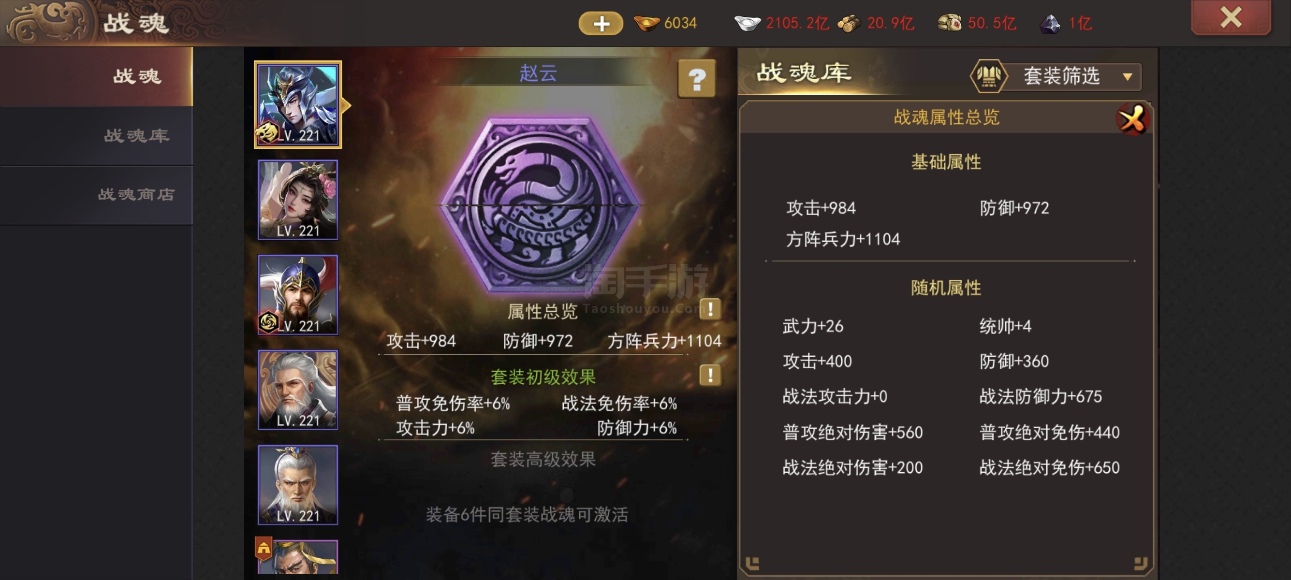
Task: Click the exclamation icon beside 套装初级效果
Action: click(710, 375)
